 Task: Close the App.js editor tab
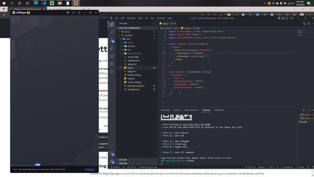(175, 24)
